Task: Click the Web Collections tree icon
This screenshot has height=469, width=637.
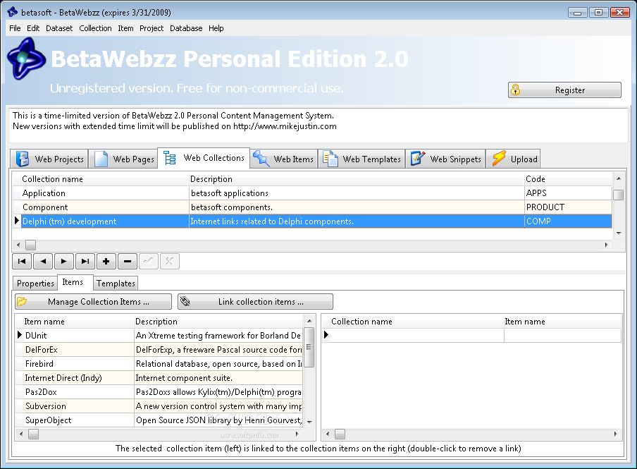Action: coord(169,158)
